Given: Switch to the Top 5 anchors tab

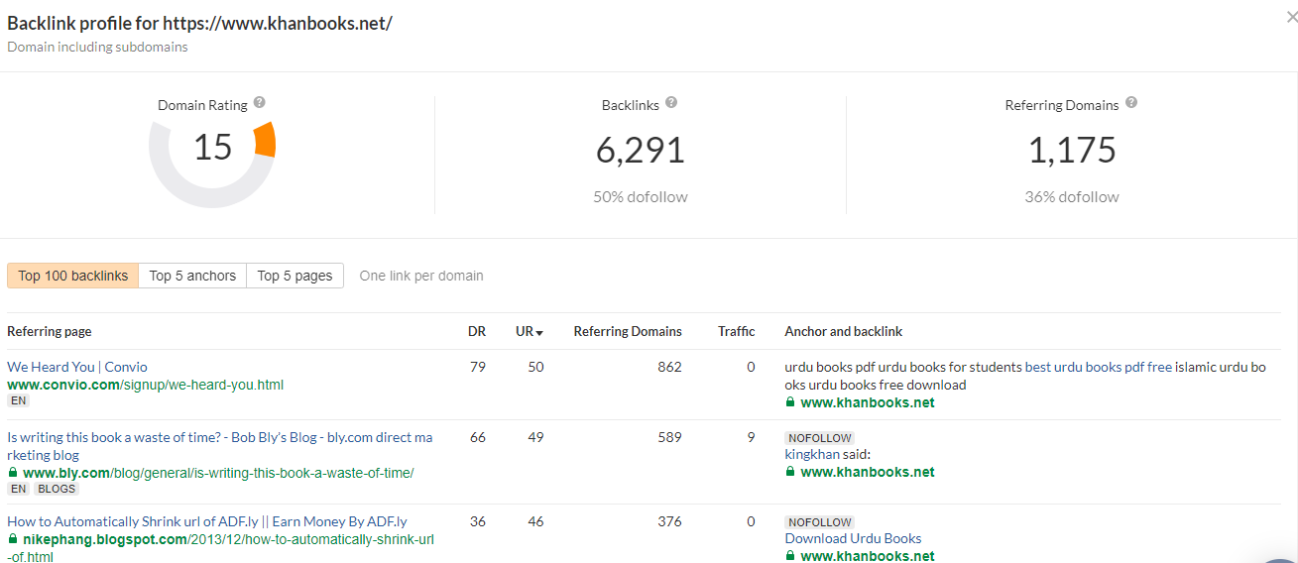Looking at the screenshot, I should 192,276.
